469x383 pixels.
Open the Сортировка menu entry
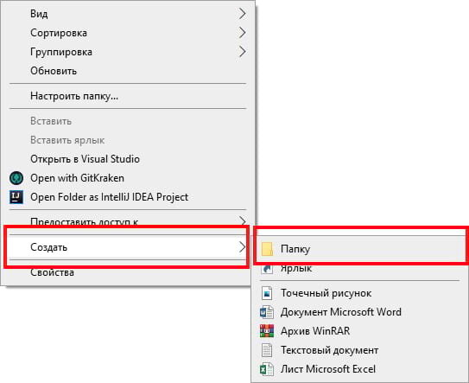[x=128, y=33]
